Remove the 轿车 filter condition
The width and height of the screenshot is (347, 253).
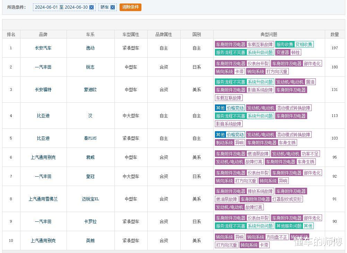[x=113, y=7]
